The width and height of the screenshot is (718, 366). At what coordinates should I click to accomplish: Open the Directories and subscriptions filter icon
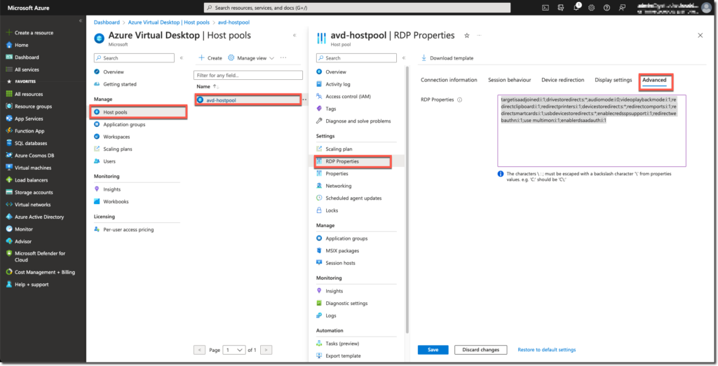560,8
